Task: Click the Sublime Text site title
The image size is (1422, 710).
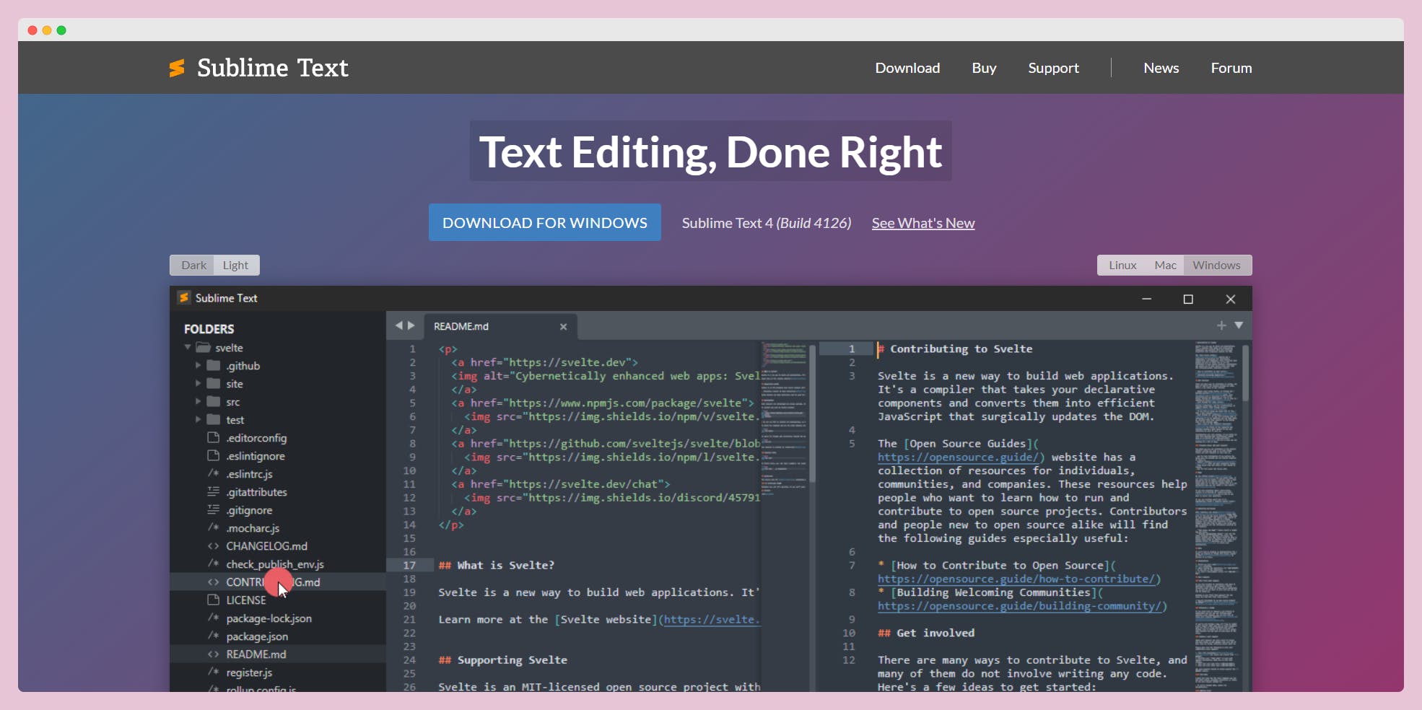Action: point(272,68)
